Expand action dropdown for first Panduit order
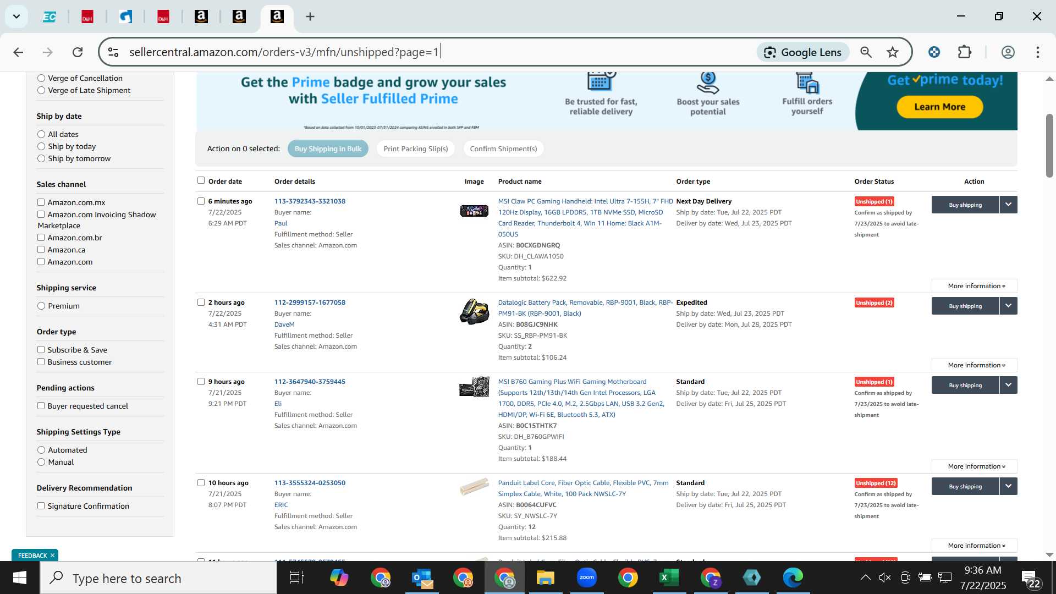 click(x=1008, y=486)
